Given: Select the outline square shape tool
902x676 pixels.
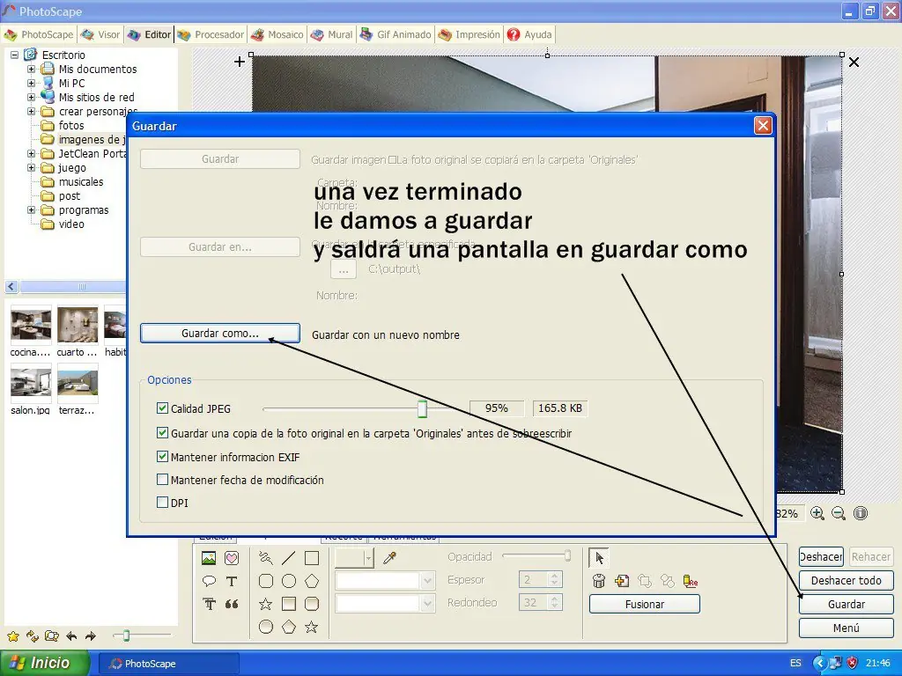Looking at the screenshot, I should pos(312,557).
